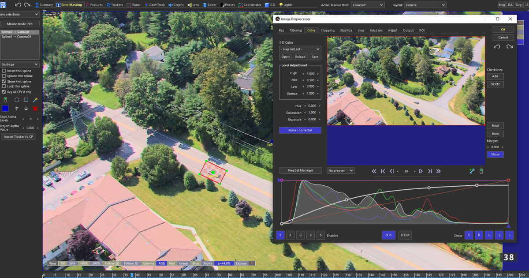529x278 pixels.
Task: Open the Stabilize tab
Action: [x=346, y=30]
